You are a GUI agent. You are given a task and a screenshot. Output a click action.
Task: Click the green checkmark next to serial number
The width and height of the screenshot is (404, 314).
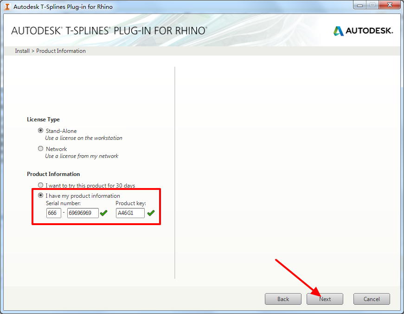pos(103,213)
